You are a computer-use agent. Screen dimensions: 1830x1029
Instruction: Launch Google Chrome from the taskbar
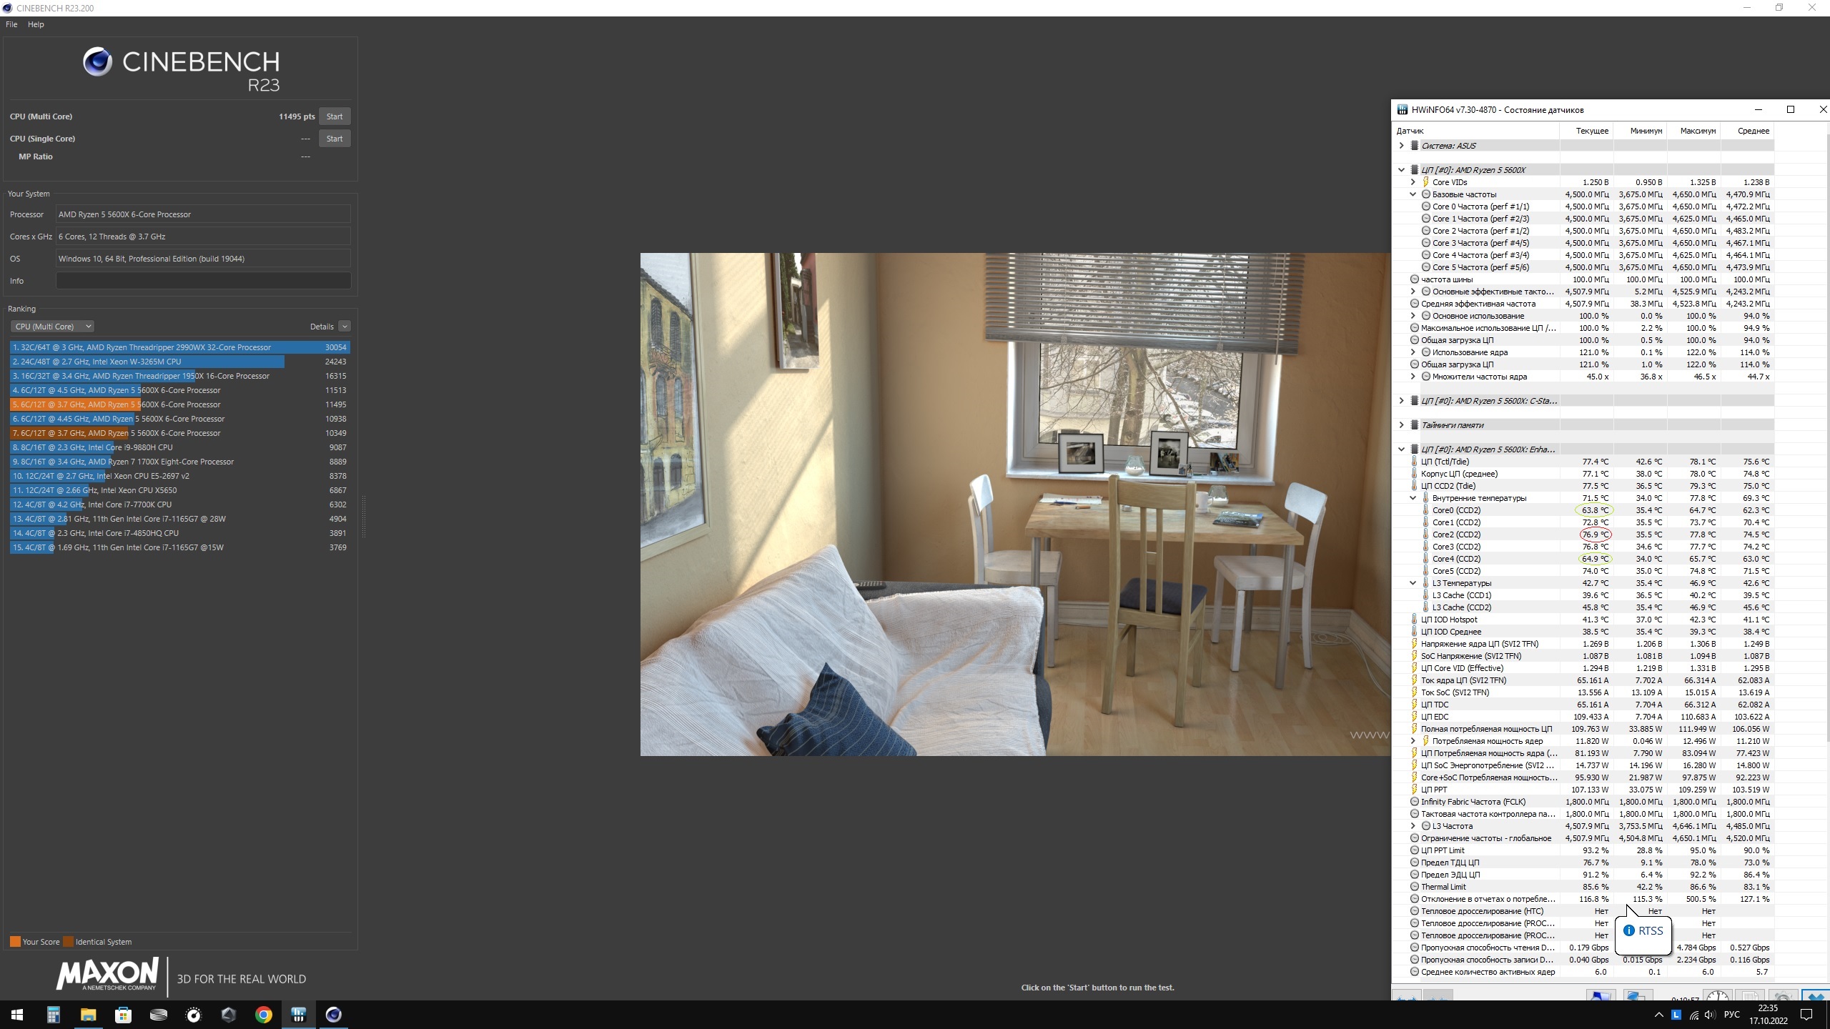(x=264, y=1015)
